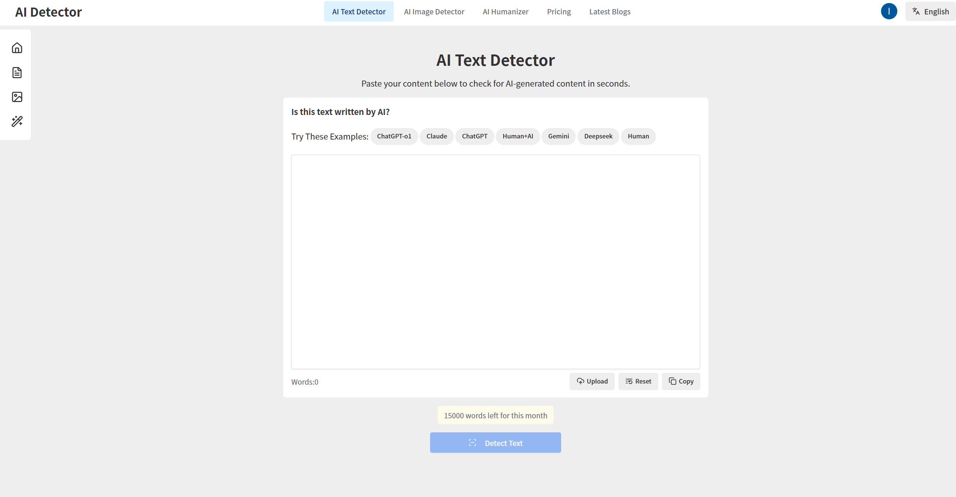Load the ChatGPT-o1 example

tap(394, 136)
